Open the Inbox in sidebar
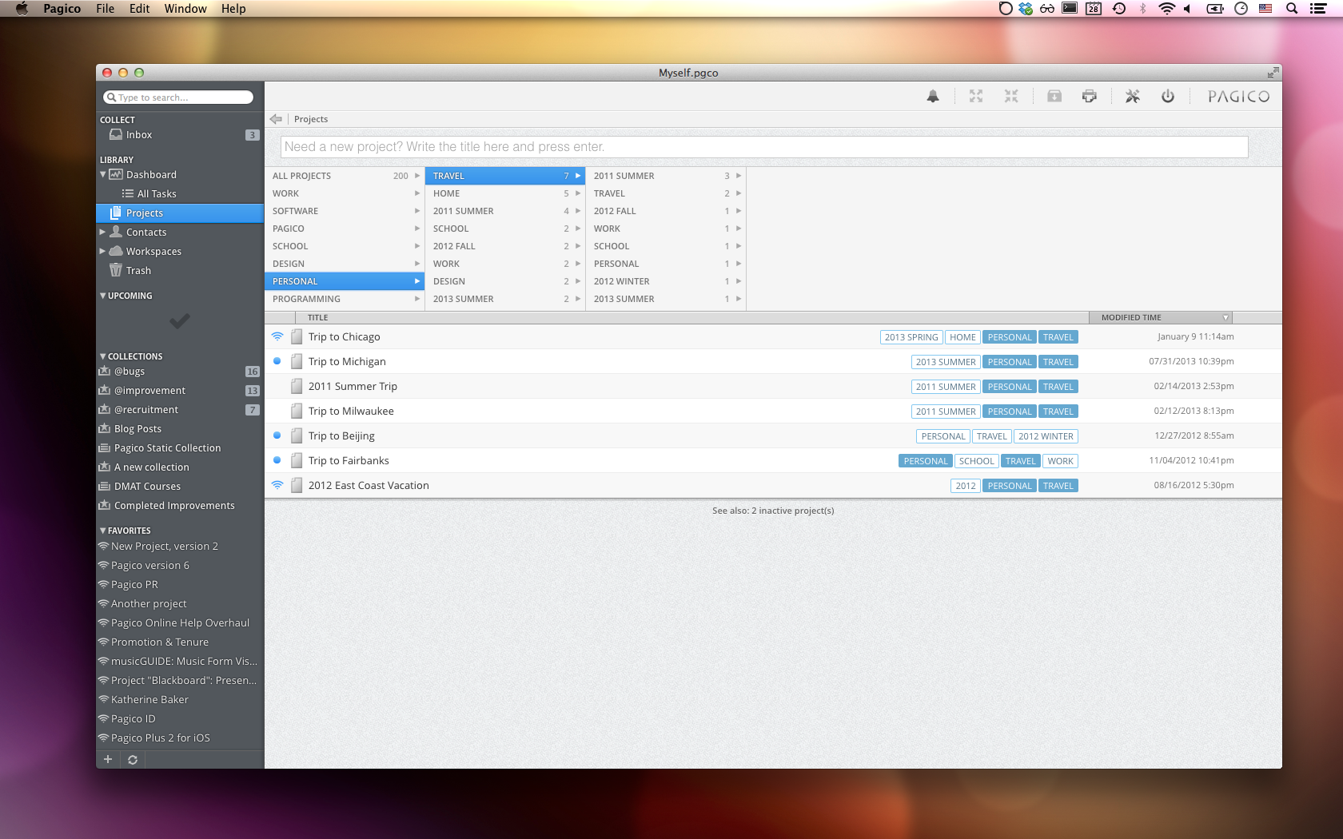 (139, 135)
